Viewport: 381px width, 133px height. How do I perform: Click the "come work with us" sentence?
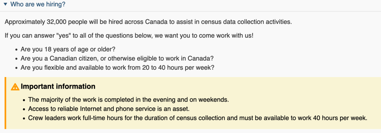(x=129, y=36)
